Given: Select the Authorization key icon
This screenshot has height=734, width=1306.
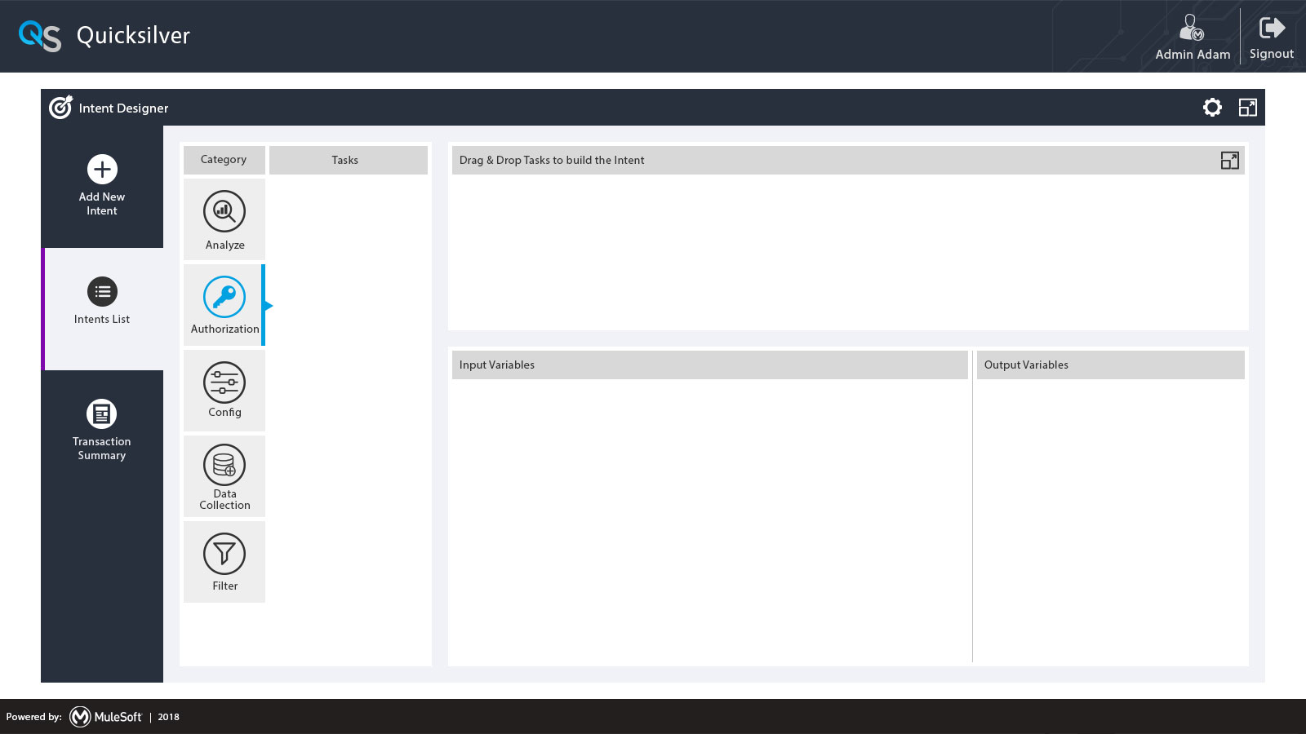Looking at the screenshot, I should tap(224, 298).
